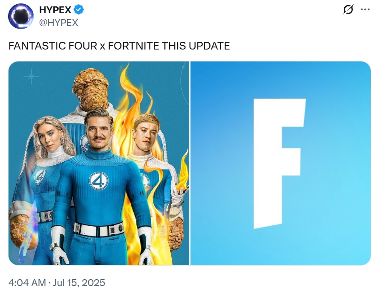
Task: Click the HYPEX display name
Action: click(x=55, y=10)
